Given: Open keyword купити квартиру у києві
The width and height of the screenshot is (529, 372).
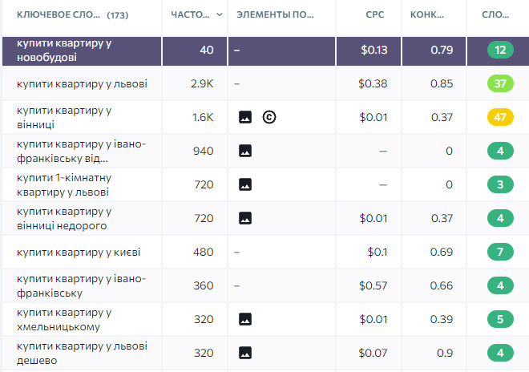Looking at the screenshot, I should [x=79, y=252].
